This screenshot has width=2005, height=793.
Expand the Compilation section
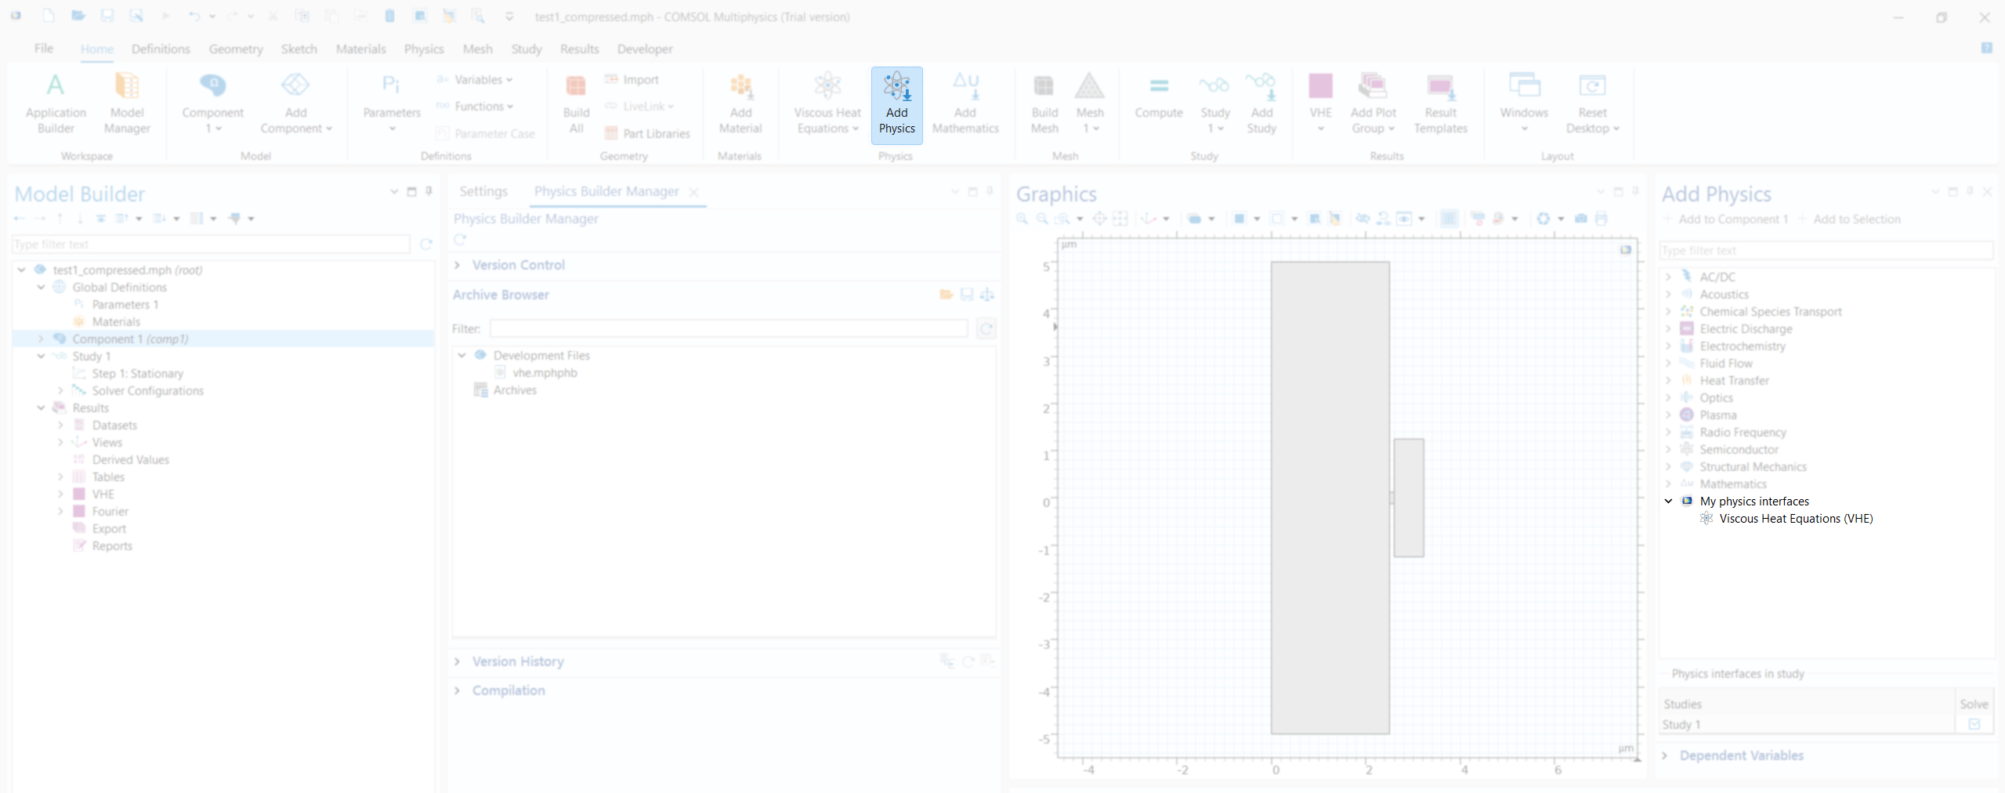click(457, 690)
